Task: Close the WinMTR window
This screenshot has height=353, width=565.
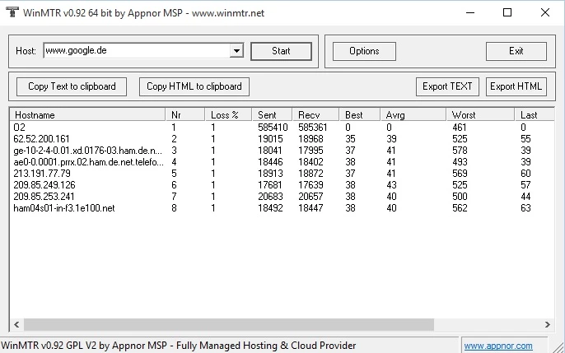Action: (x=545, y=12)
